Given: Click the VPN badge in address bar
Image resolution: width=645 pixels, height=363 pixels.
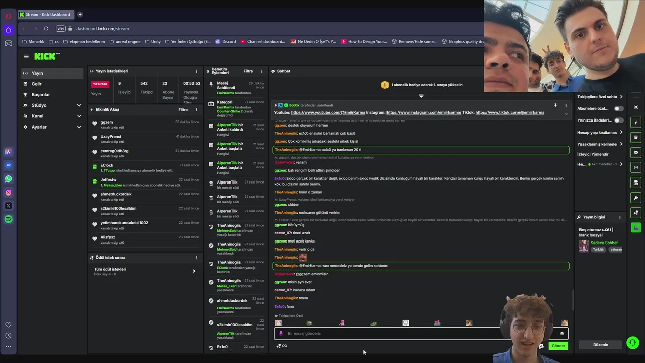Looking at the screenshot, I should 61,29.
